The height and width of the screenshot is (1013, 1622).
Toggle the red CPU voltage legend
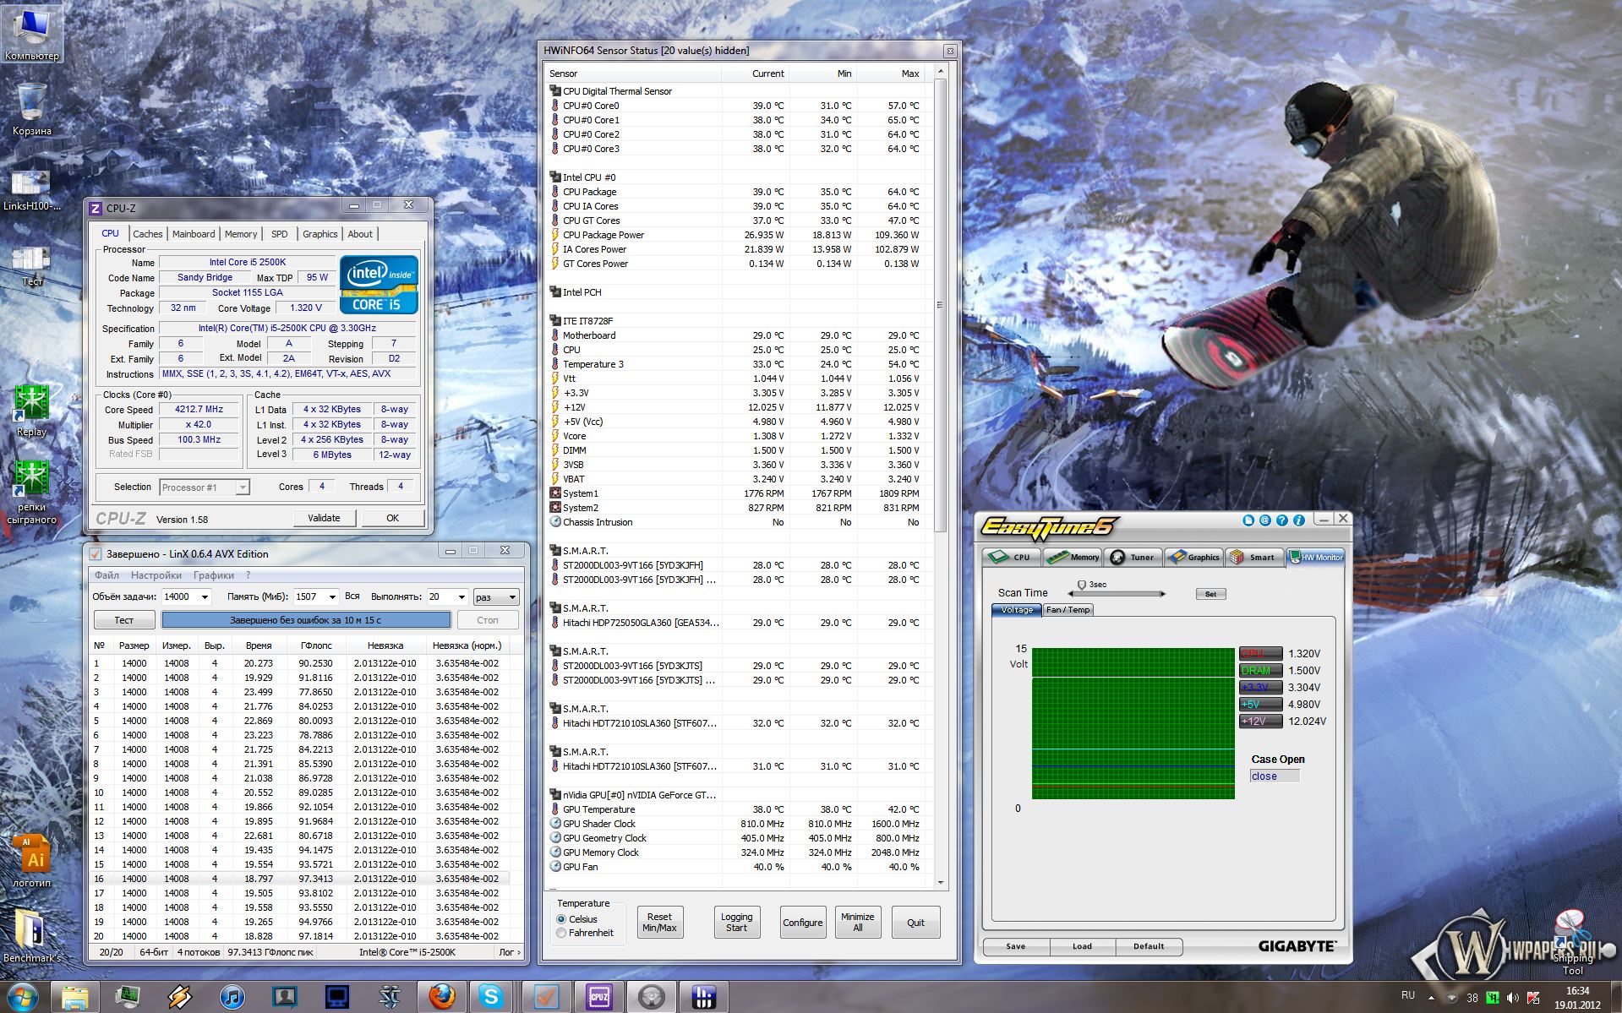1260,653
